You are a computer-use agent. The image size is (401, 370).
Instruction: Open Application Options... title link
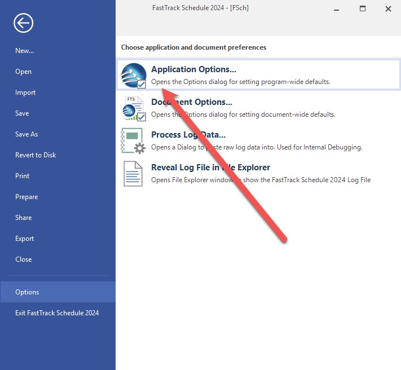tap(193, 69)
